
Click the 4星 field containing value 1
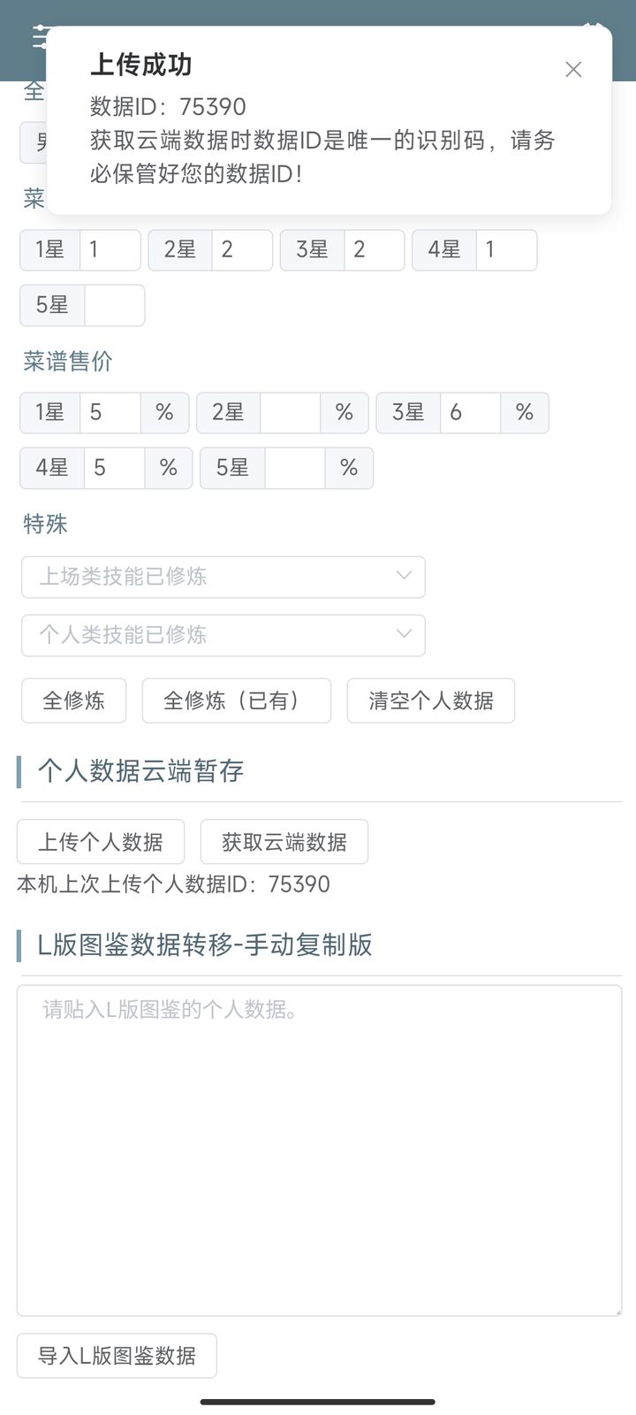click(506, 250)
